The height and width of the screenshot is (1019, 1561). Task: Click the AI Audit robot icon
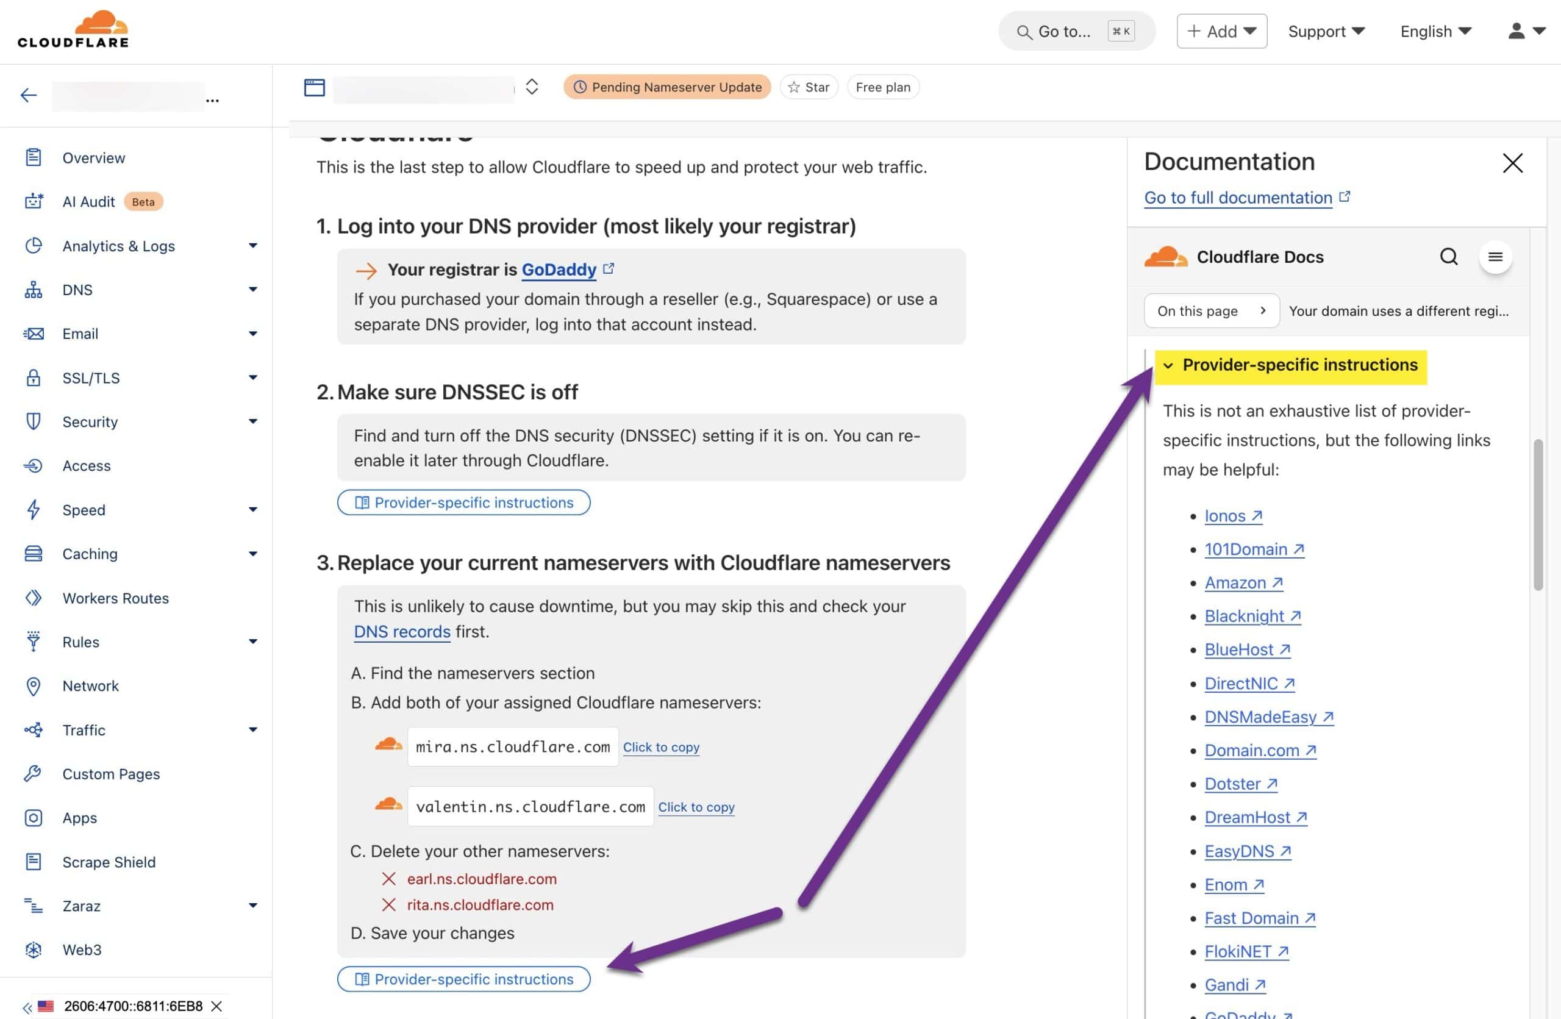(34, 201)
